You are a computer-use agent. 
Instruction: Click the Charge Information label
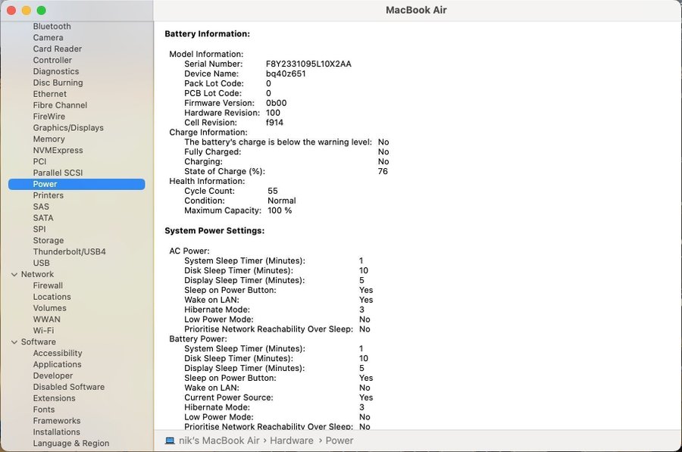(208, 132)
